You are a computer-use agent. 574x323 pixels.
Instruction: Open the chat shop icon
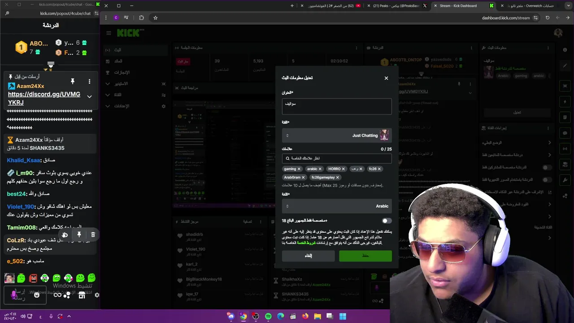point(82,295)
